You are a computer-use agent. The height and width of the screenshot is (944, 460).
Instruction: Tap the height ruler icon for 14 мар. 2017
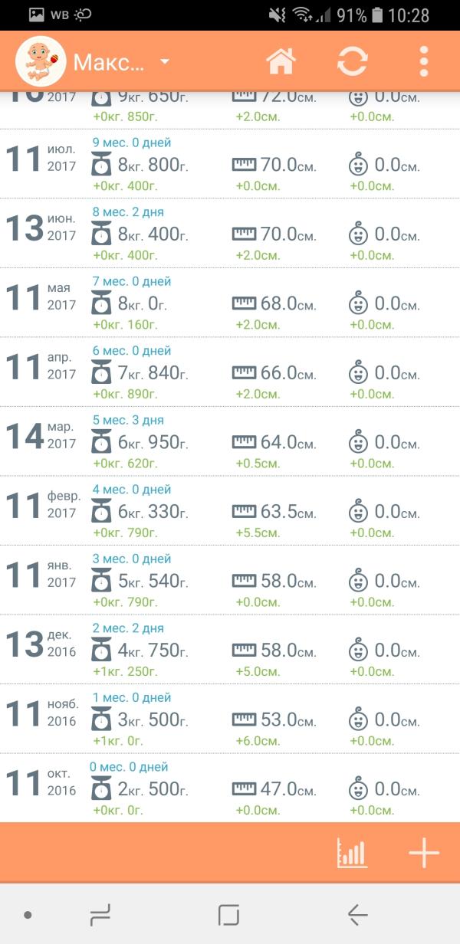coord(244,442)
